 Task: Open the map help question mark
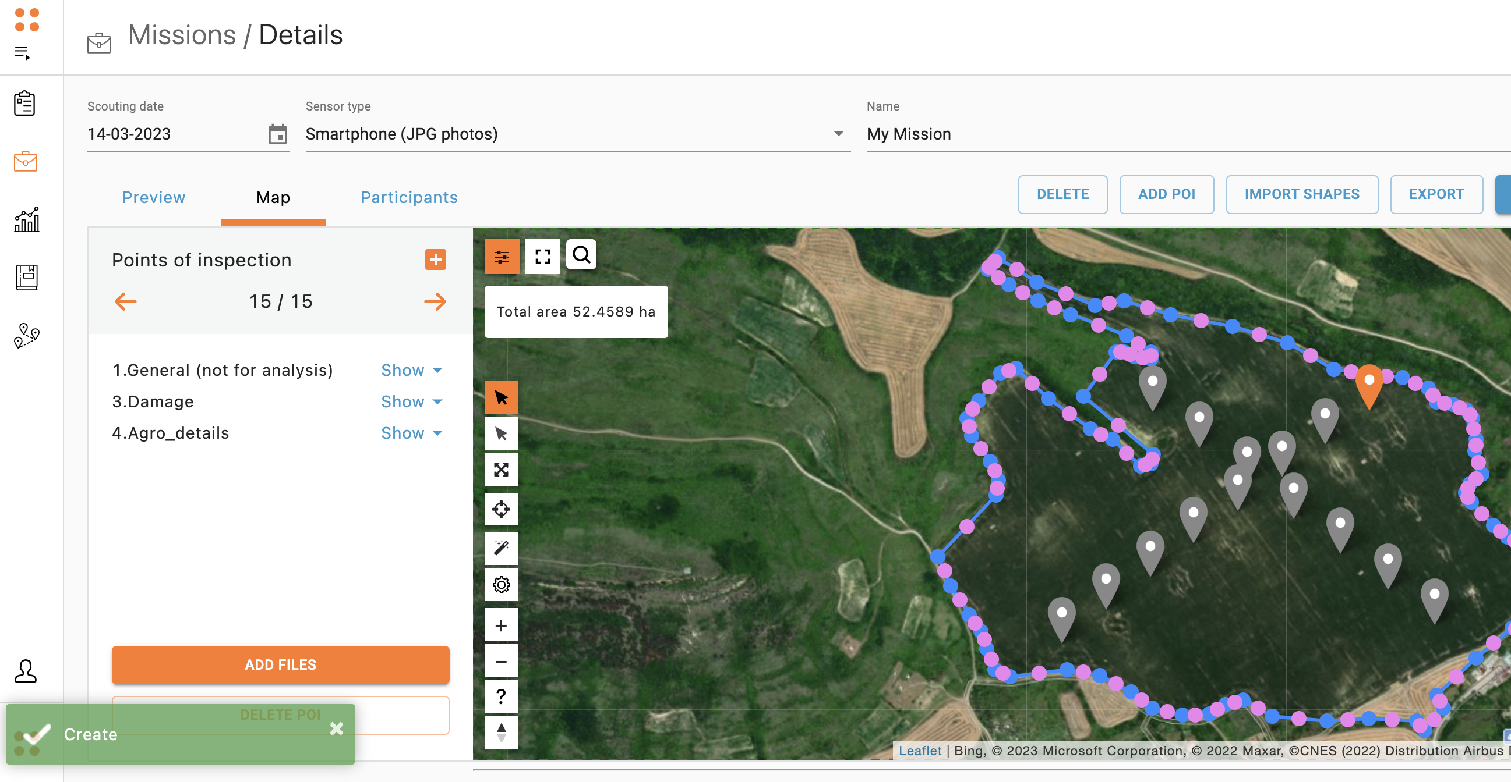point(501,696)
